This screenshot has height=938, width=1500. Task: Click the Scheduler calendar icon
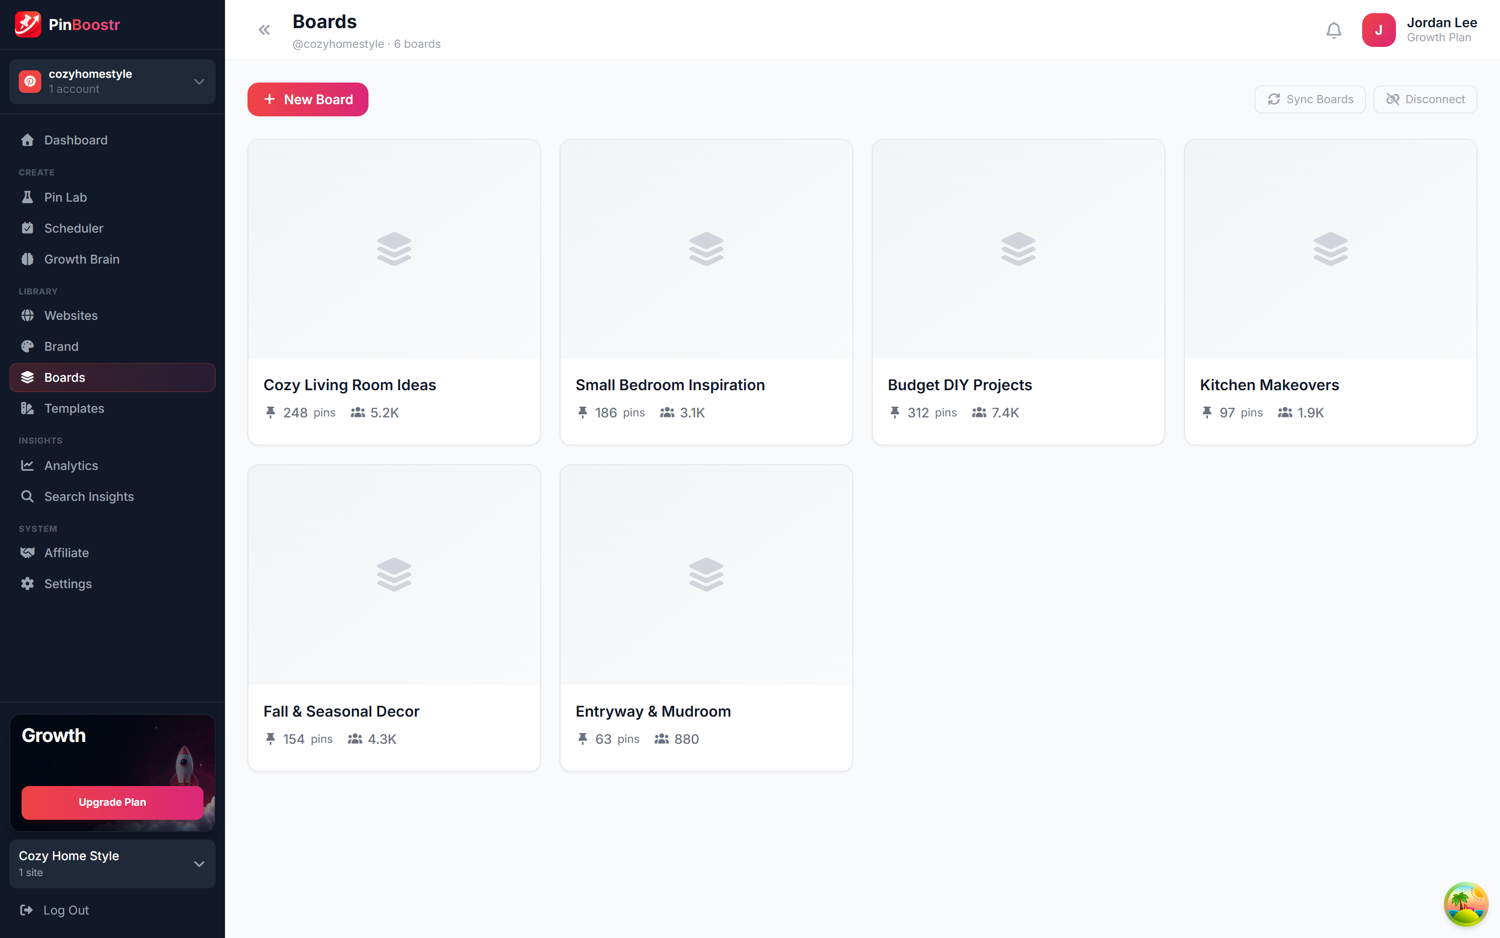[x=27, y=228]
